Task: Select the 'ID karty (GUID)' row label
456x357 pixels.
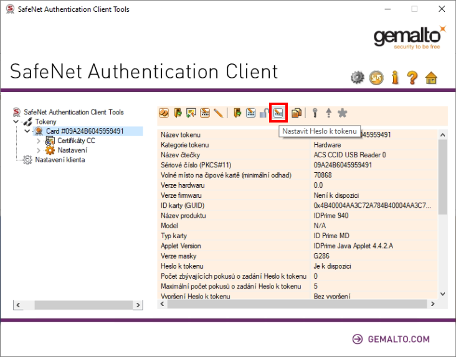Action: point(183,205)
